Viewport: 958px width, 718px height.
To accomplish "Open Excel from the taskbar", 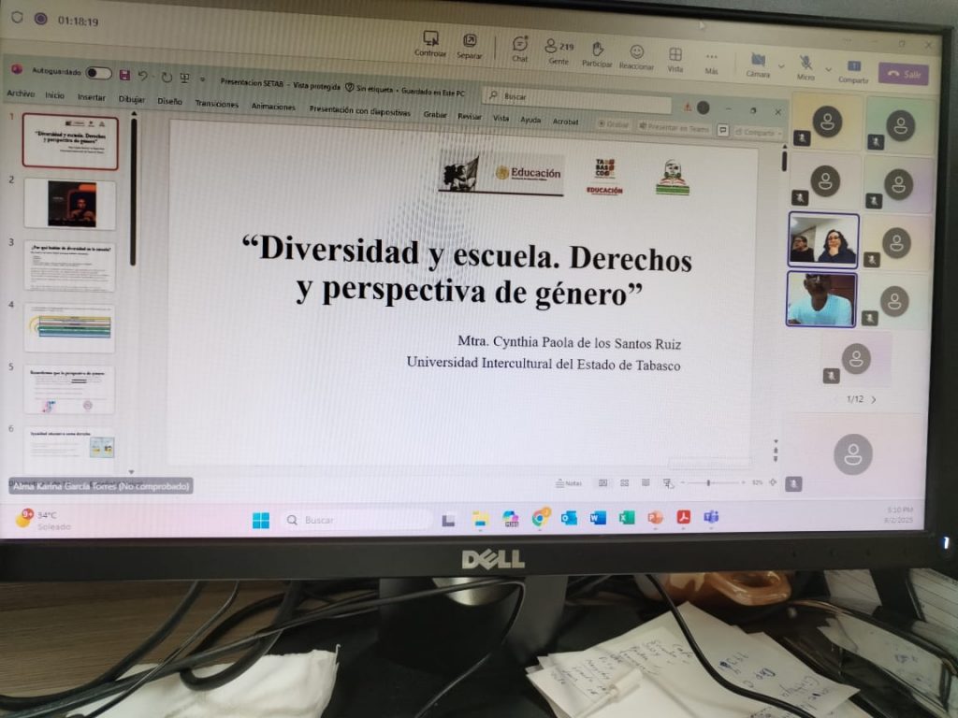I will [x=626, y=518].
